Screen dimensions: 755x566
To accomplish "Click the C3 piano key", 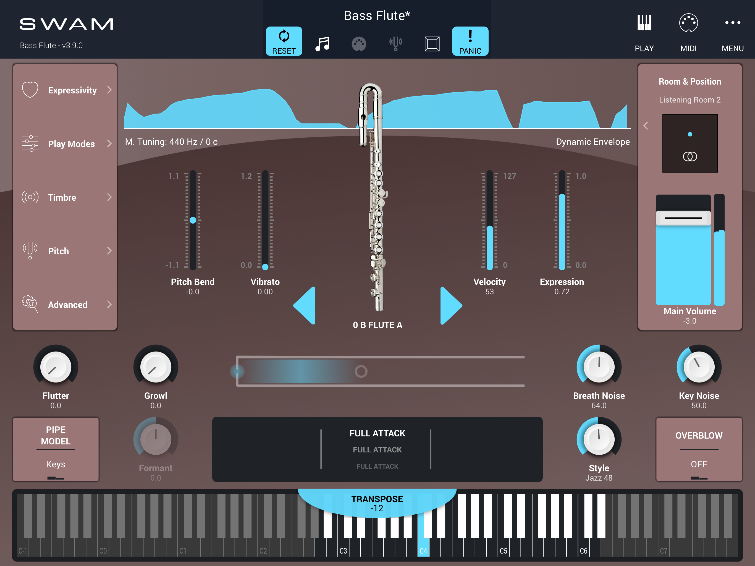I will (x=343, y=547).
